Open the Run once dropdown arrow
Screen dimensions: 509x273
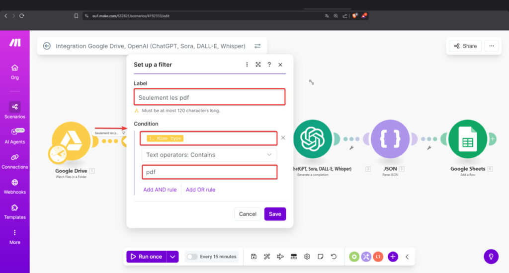(172, 257)
